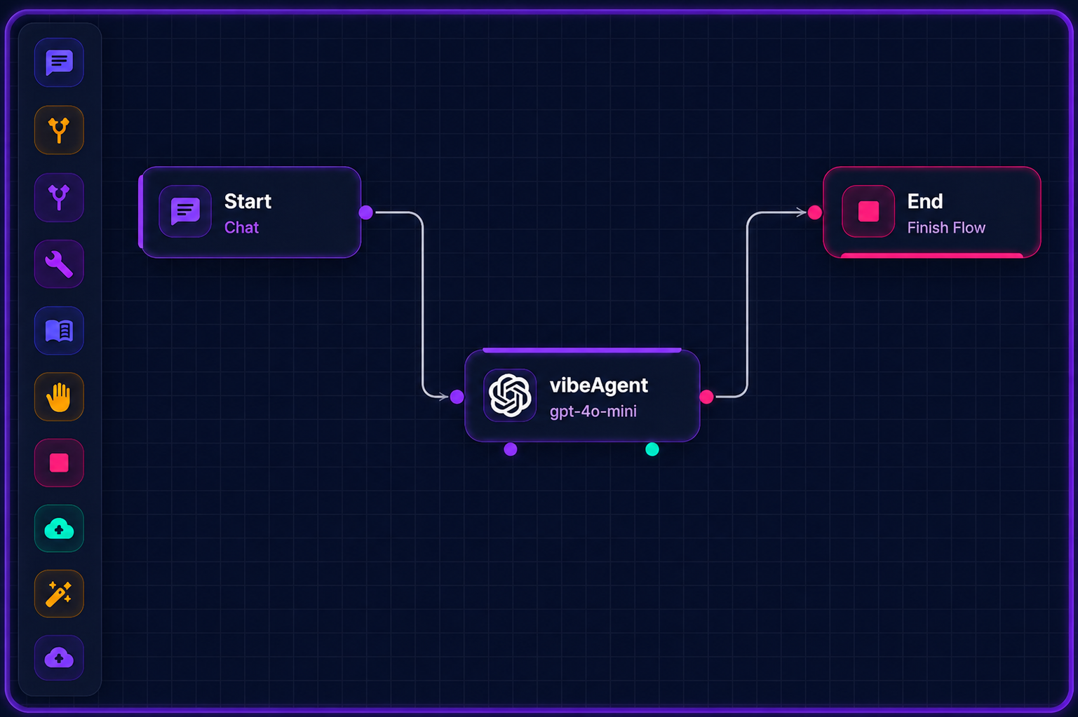
Task: Click the teal port below vibeAgent node
Action: tap(652, 449)
